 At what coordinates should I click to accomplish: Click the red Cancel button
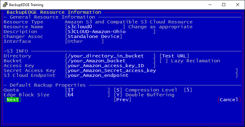tap(229, 100)
